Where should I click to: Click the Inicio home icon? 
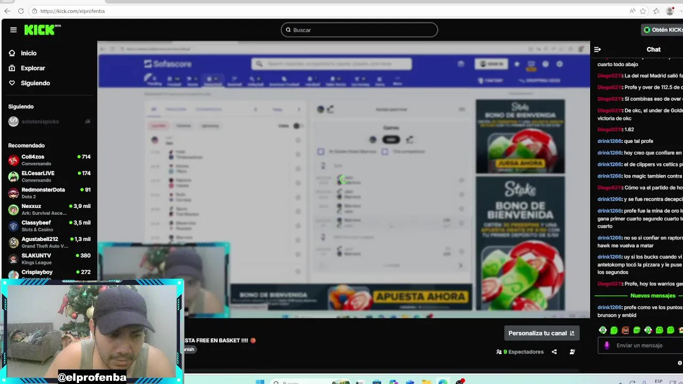(12, 53)
